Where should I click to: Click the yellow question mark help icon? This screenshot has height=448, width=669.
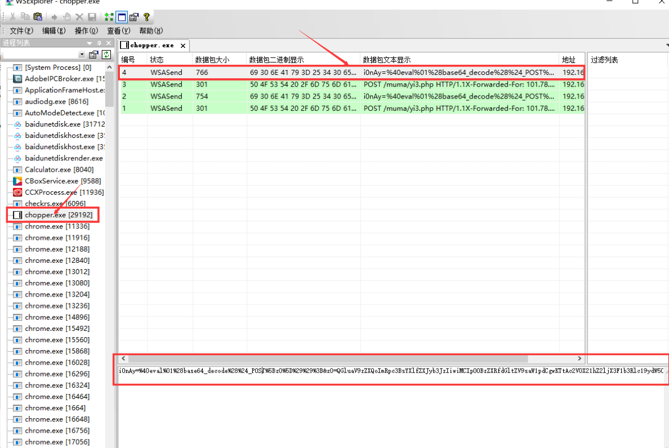(146, 17)
